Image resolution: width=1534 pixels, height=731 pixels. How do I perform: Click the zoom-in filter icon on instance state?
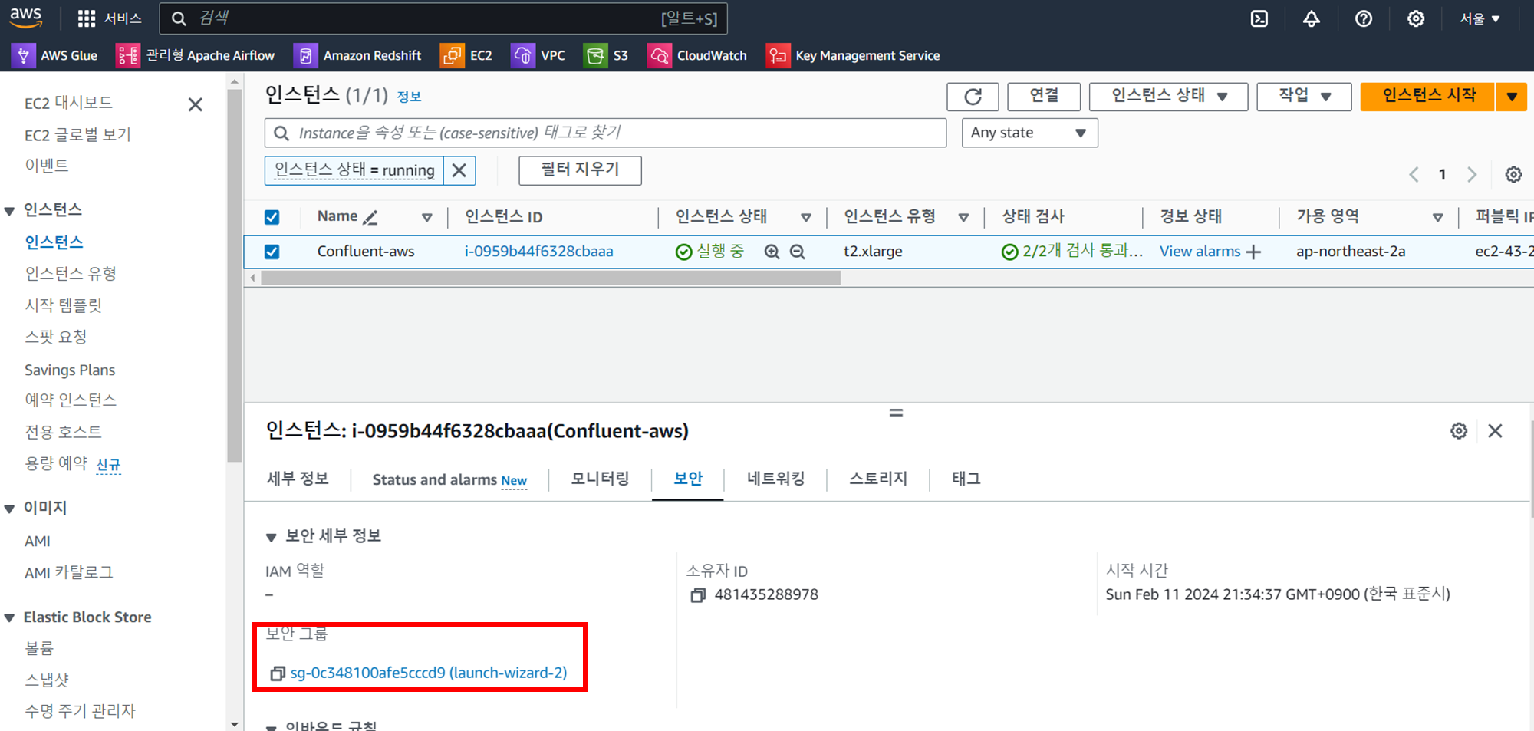(x=772, y=252)
